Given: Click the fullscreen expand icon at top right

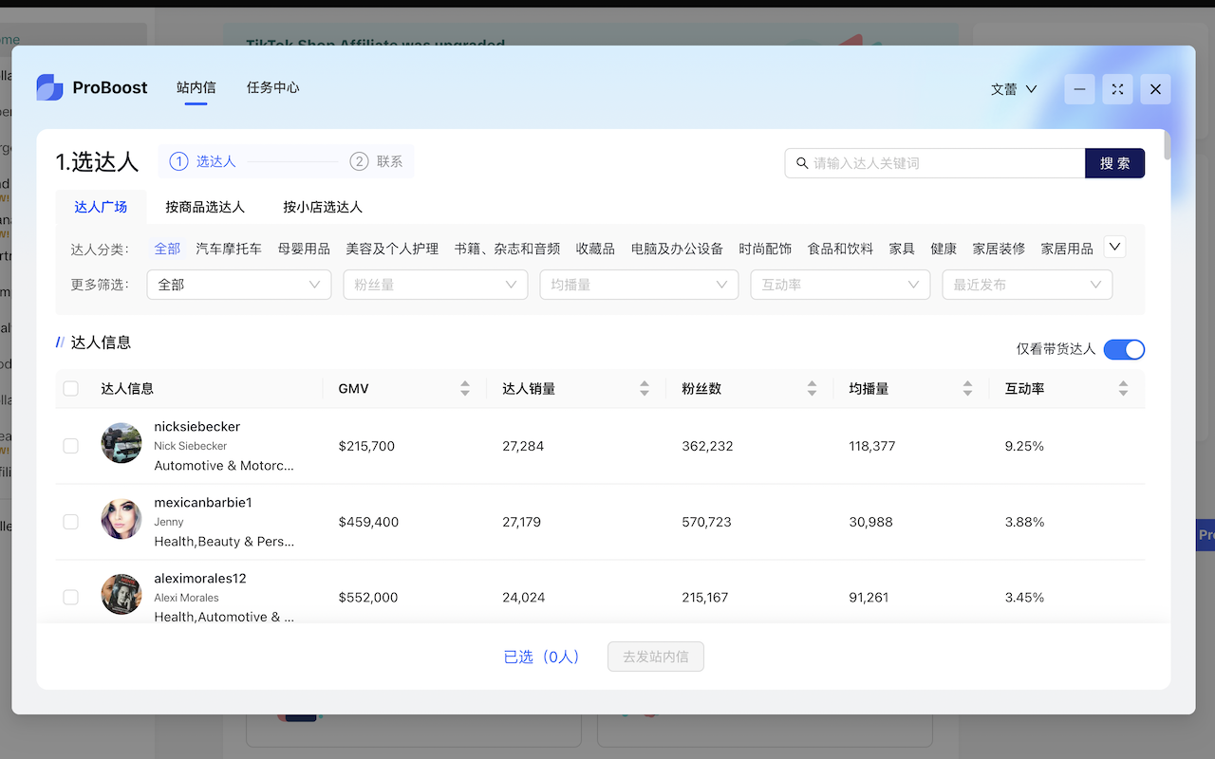Looking at the screenshot, I should [x=1117, y=88].
